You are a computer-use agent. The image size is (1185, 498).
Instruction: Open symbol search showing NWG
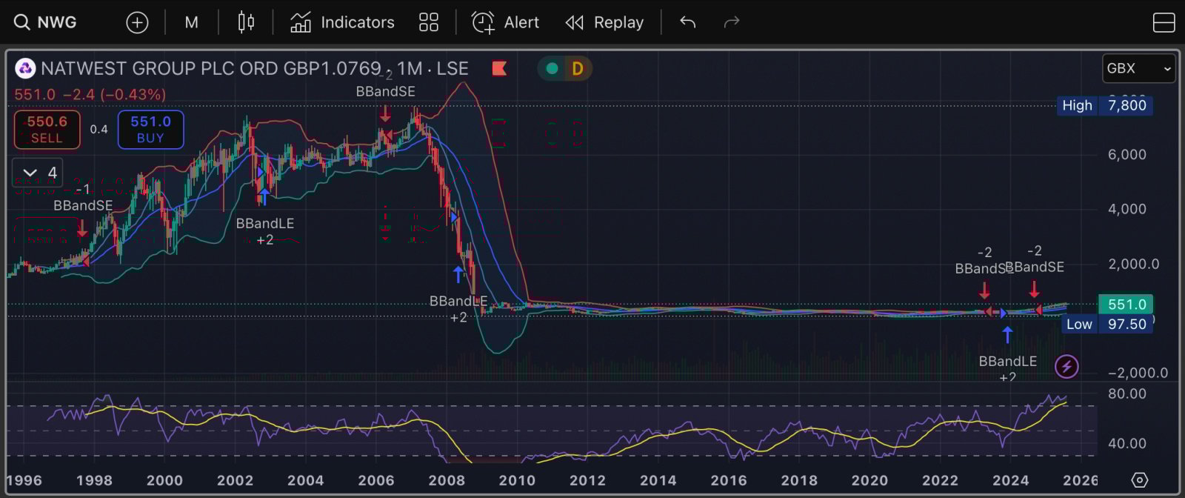[45, 22]
